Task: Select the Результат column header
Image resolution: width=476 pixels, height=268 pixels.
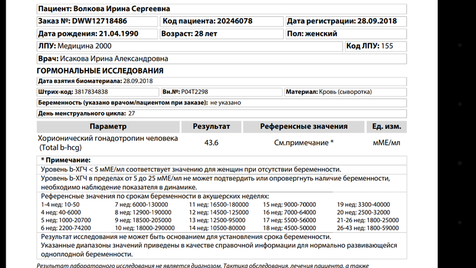Action: [x=211, y=126]
